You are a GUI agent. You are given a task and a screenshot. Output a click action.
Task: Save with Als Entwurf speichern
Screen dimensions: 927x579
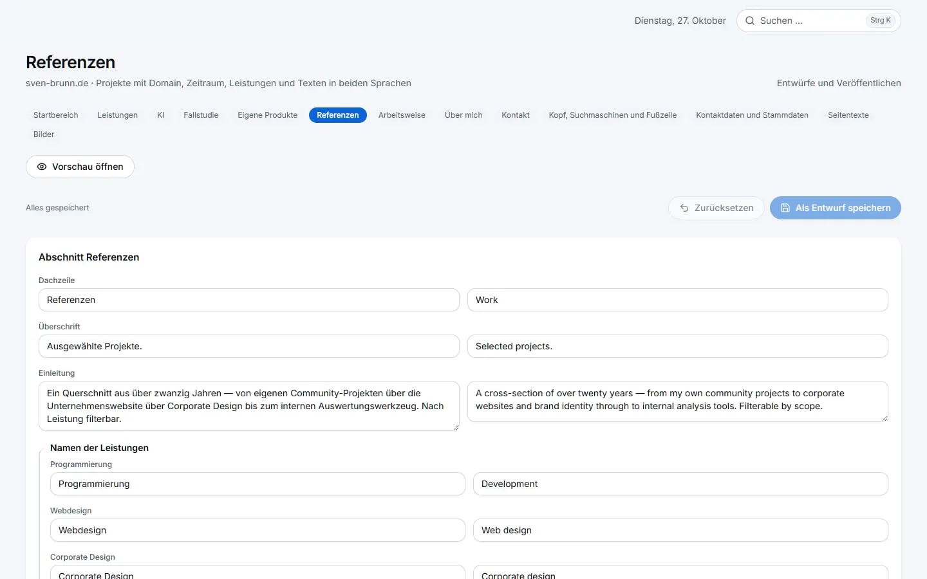pos(836,208)
